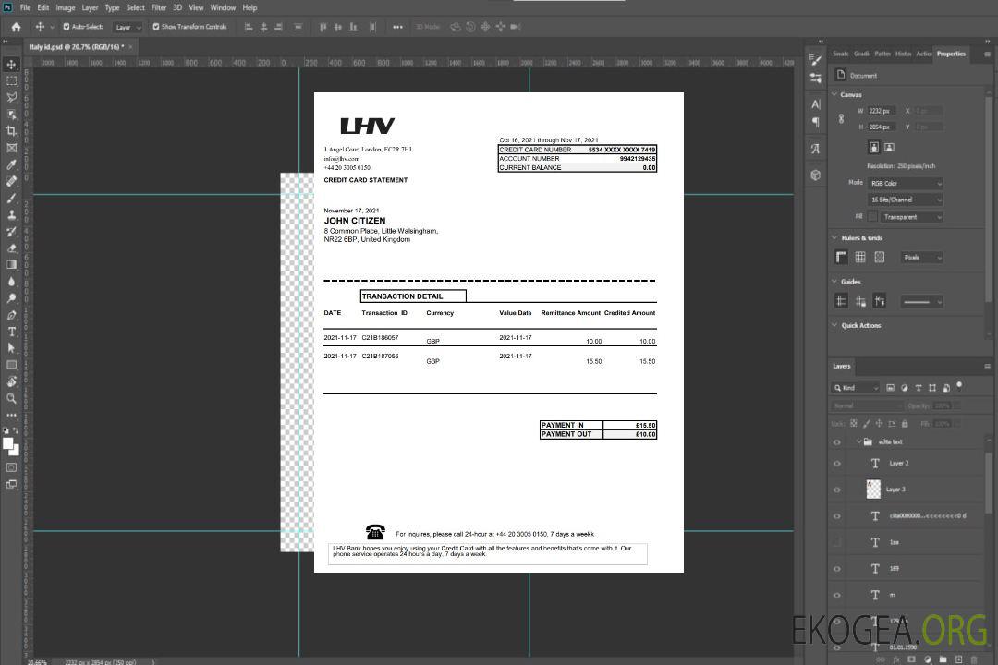Image resolution: width=998 pixels, height=665 pixels.
Task: Filter layers by pixel layers
Action: click(x=891, y=388)
